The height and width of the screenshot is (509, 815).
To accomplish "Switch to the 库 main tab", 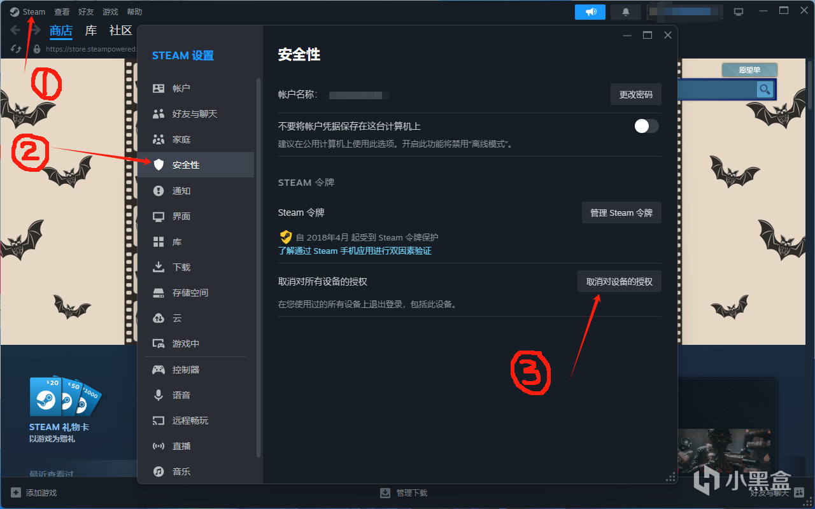I will click(91, 31).
